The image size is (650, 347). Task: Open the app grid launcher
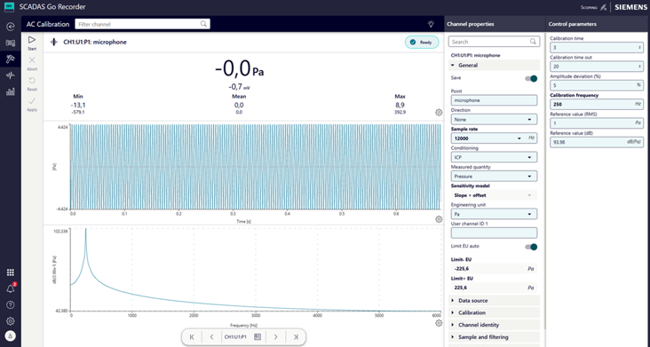click(x=11, y=272)
